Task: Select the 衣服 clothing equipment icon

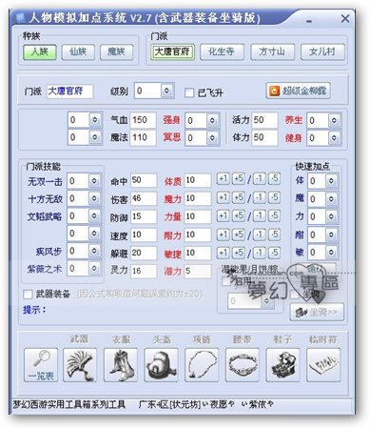Action: click(x=121, y=365)
